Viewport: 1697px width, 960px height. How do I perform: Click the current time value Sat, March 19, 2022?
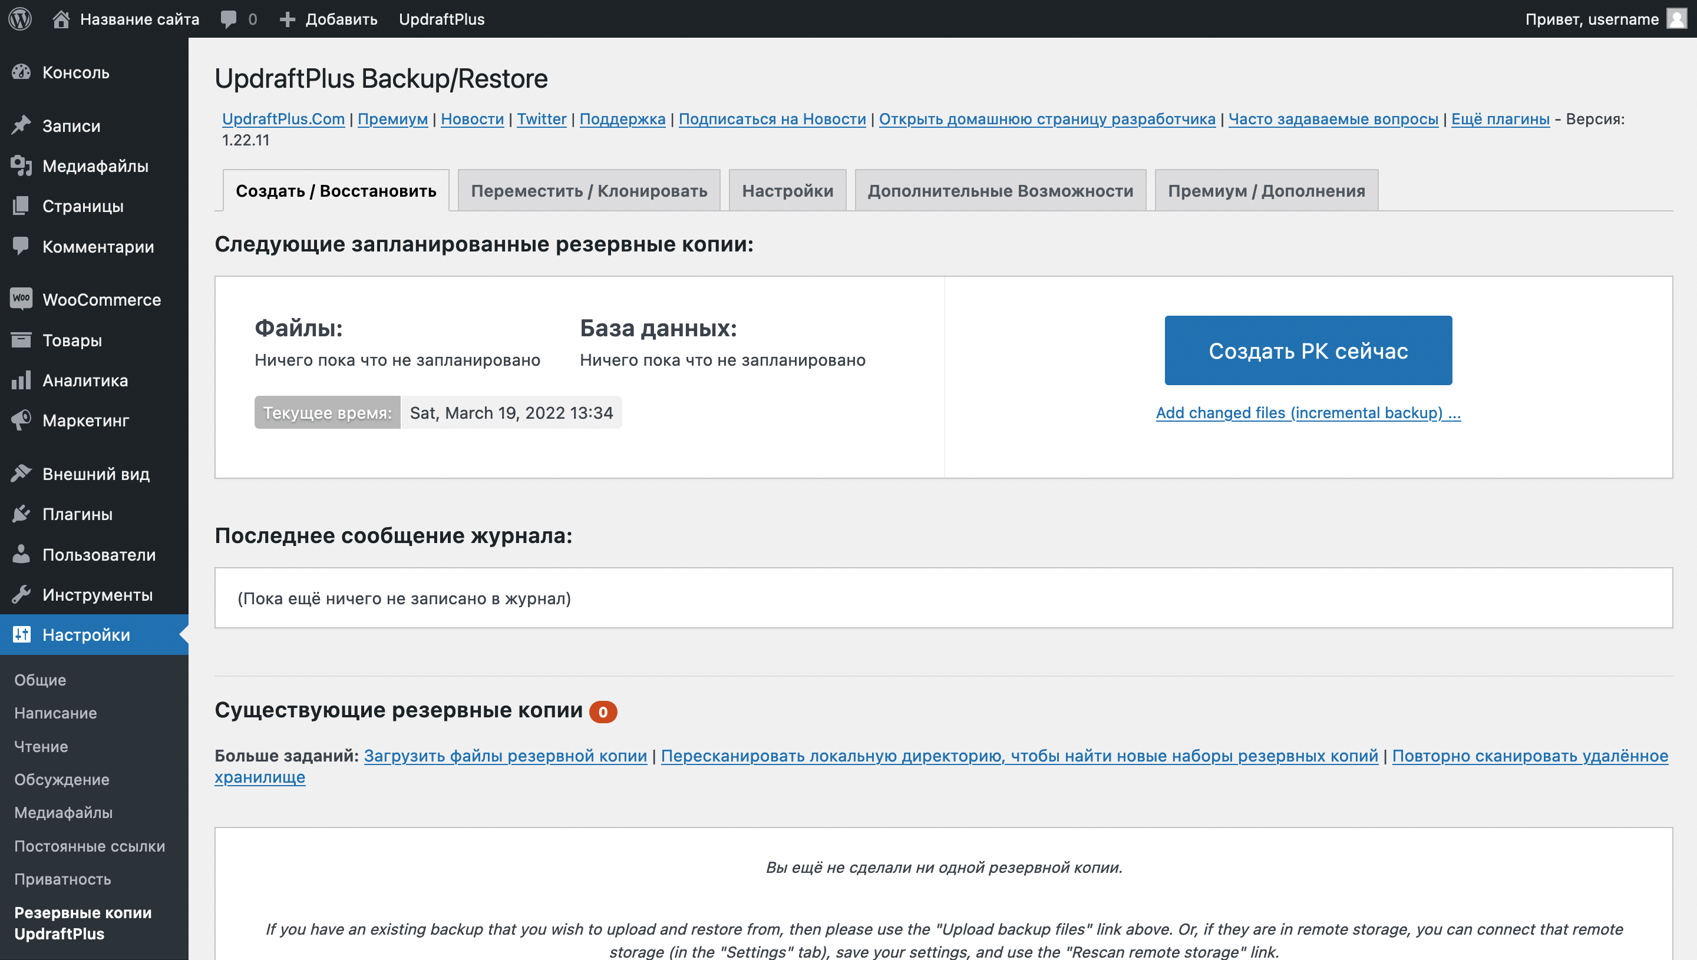coord(511,413)
